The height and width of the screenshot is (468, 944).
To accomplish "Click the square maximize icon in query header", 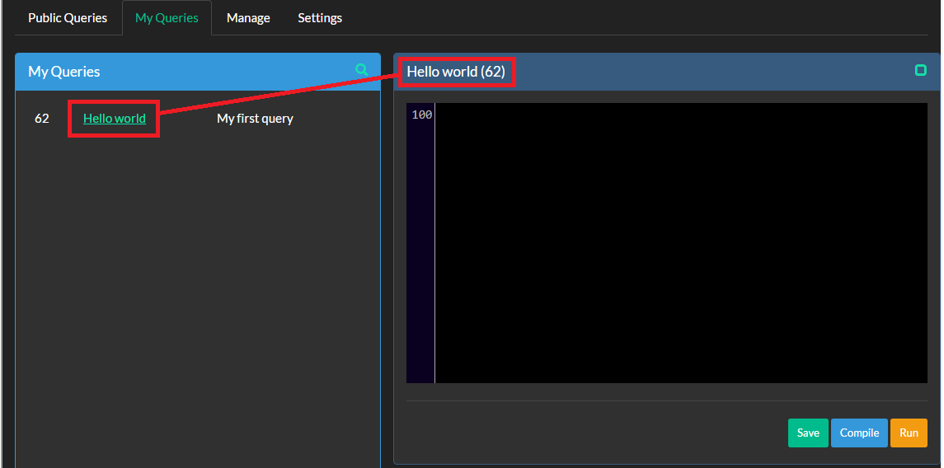I will (921, 70).
